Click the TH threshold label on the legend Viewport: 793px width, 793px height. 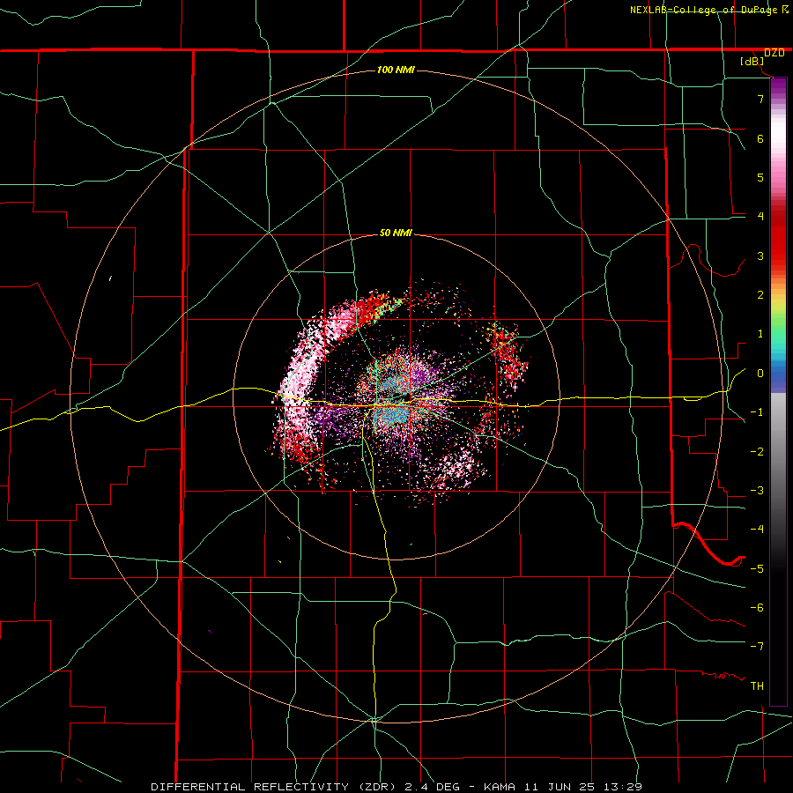coord(757,686)
